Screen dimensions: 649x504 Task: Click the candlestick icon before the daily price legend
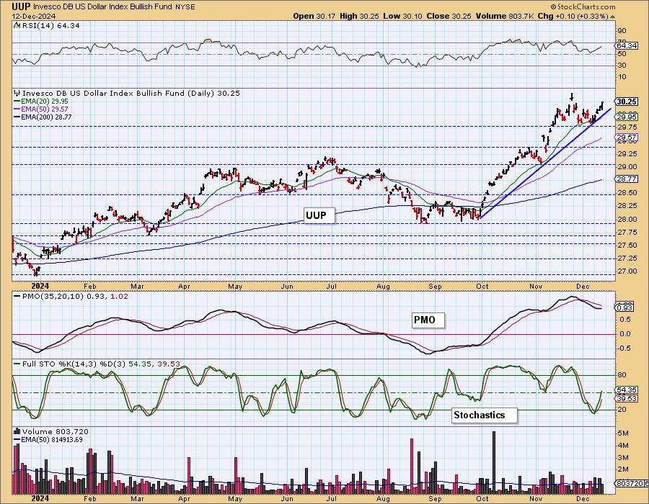click(17, 93)
